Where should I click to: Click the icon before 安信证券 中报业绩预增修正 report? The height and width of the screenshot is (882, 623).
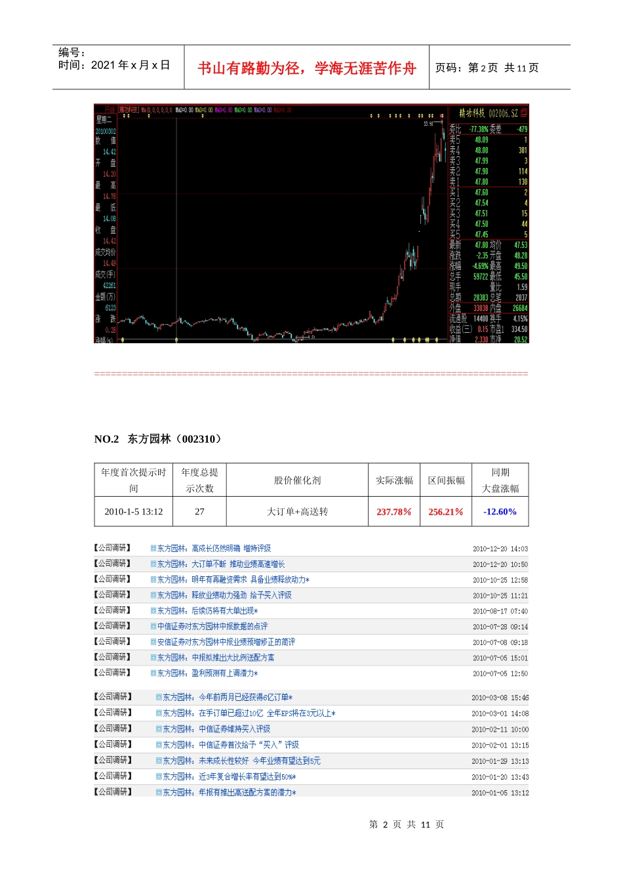tap(153, 642)
